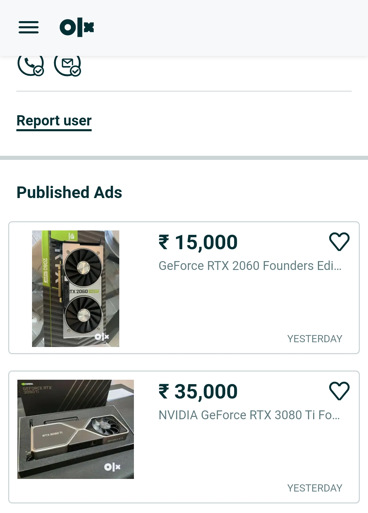Tap YESTERDAY label on RTX 3080 Ti ad
368x513 pixels.
[315, 488]
